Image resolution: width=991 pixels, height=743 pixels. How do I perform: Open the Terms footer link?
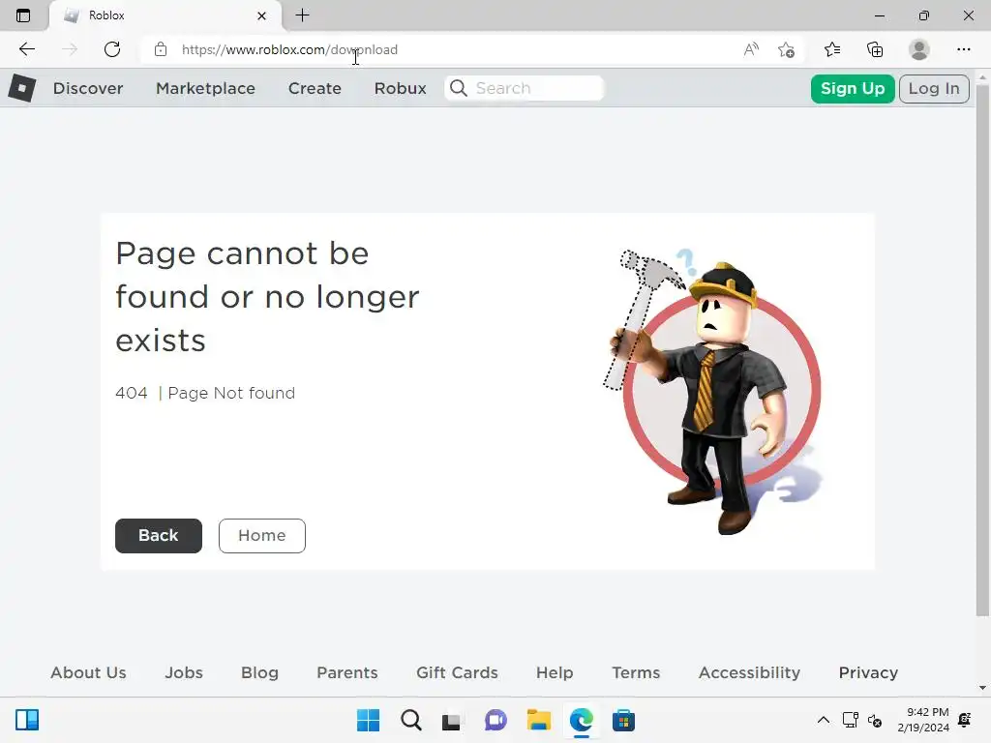636,673
